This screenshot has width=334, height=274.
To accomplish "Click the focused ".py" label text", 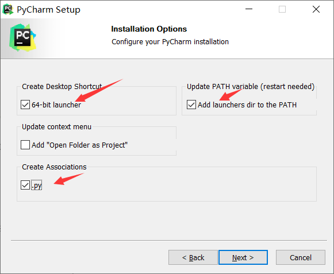I will 37,185.
